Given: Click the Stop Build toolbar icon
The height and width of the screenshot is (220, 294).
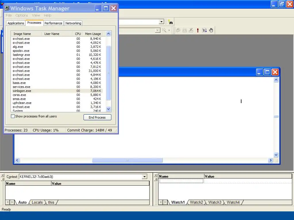Looking at the screenshot, I should pos(191,30).
